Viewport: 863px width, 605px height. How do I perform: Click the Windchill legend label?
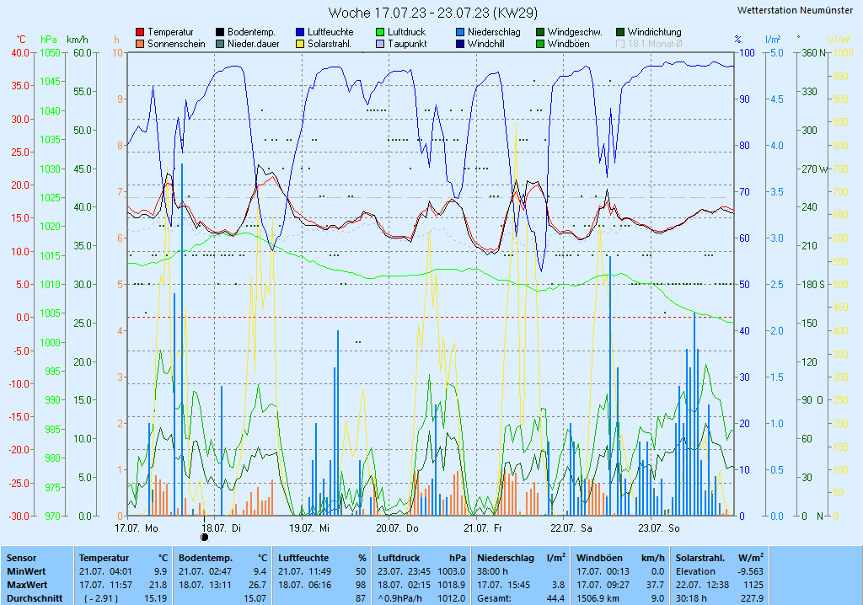486,44
